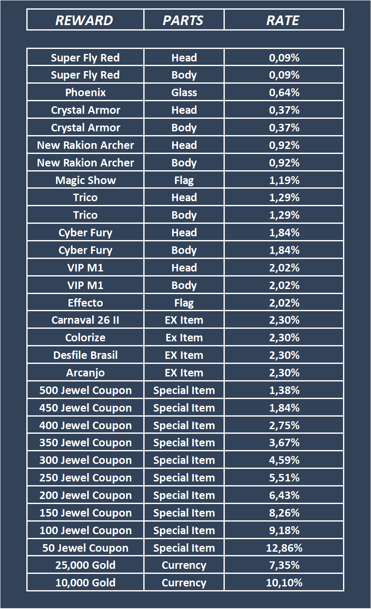Select the PARTS column header
Viewport: 371px width, 609px height.
183,20
